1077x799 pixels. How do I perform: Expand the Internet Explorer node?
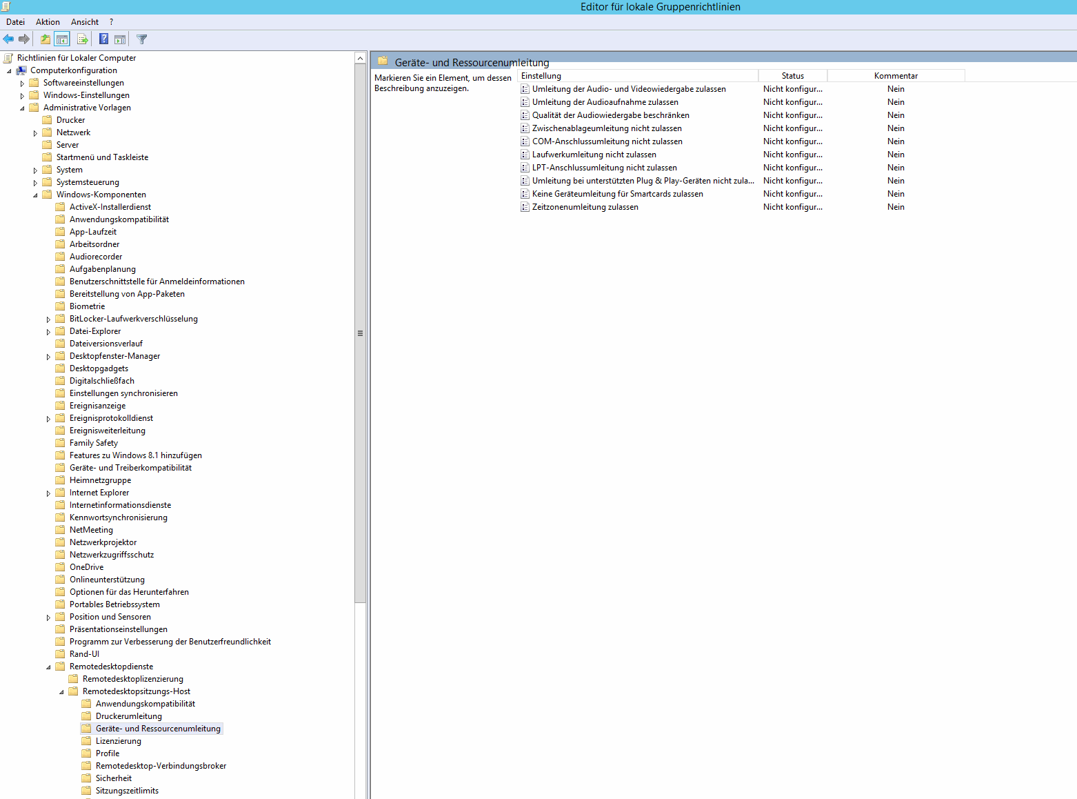tap(48, 493)
